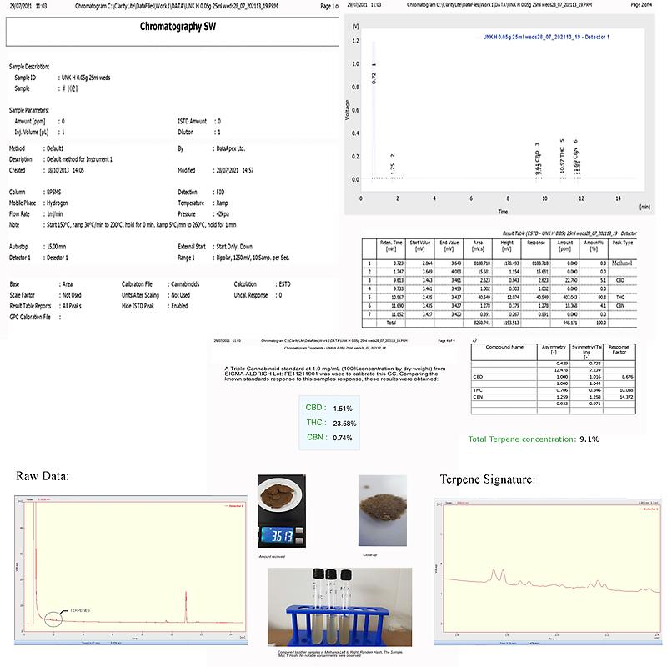Click the Compound Name column header

point(505,347)
